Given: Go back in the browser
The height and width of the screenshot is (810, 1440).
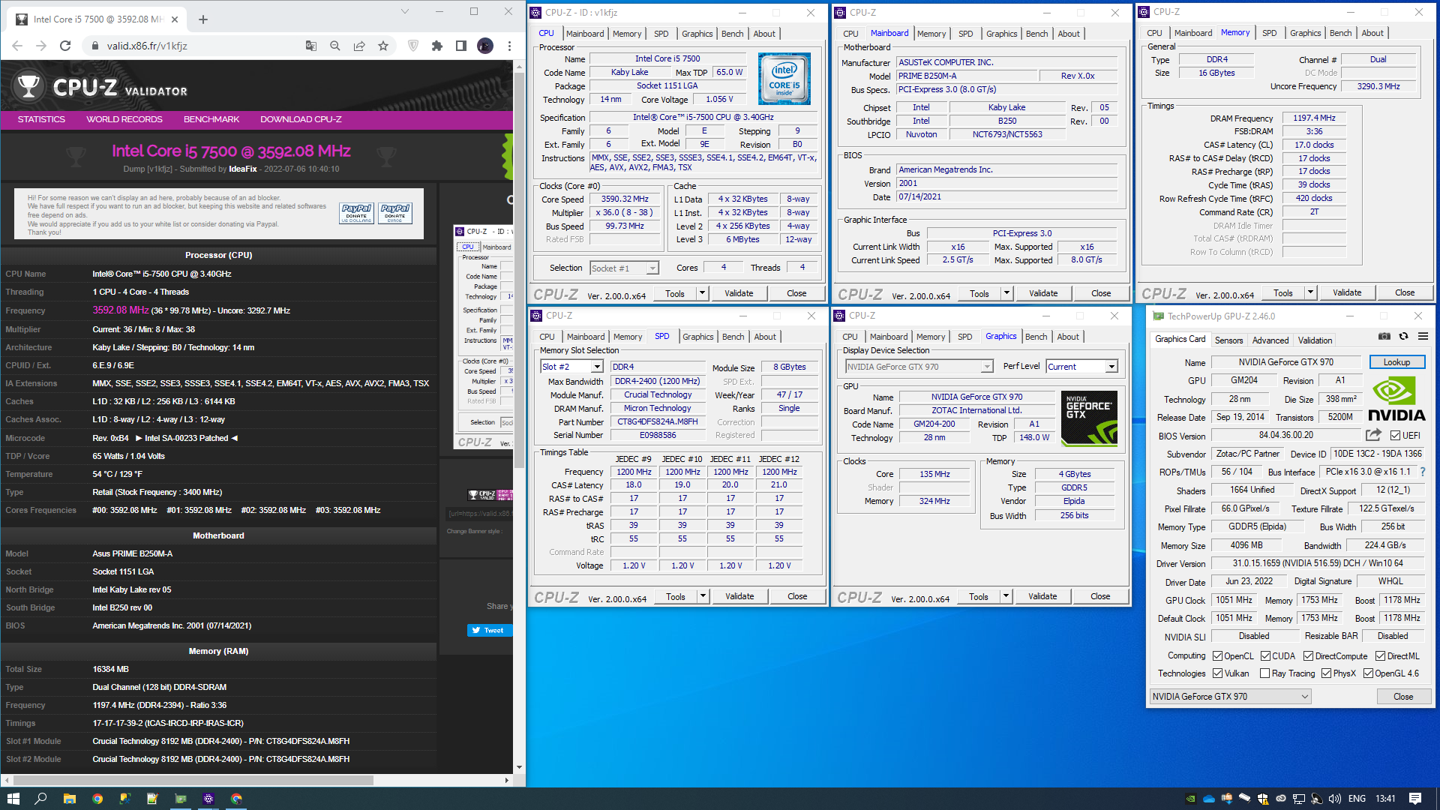Looking at the screenshot, I should (17, 46).
